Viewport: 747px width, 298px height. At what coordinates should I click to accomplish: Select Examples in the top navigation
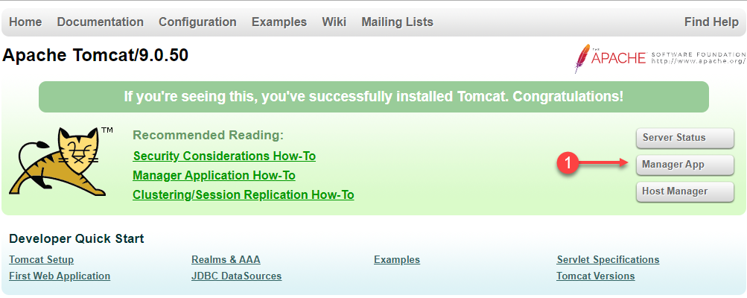(279, 22)
